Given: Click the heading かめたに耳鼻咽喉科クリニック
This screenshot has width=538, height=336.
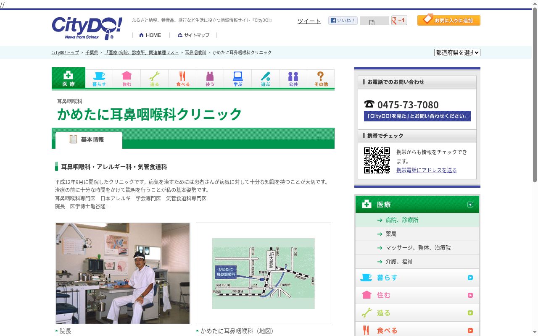Looking at the screenshot, I should pos(150,114).
